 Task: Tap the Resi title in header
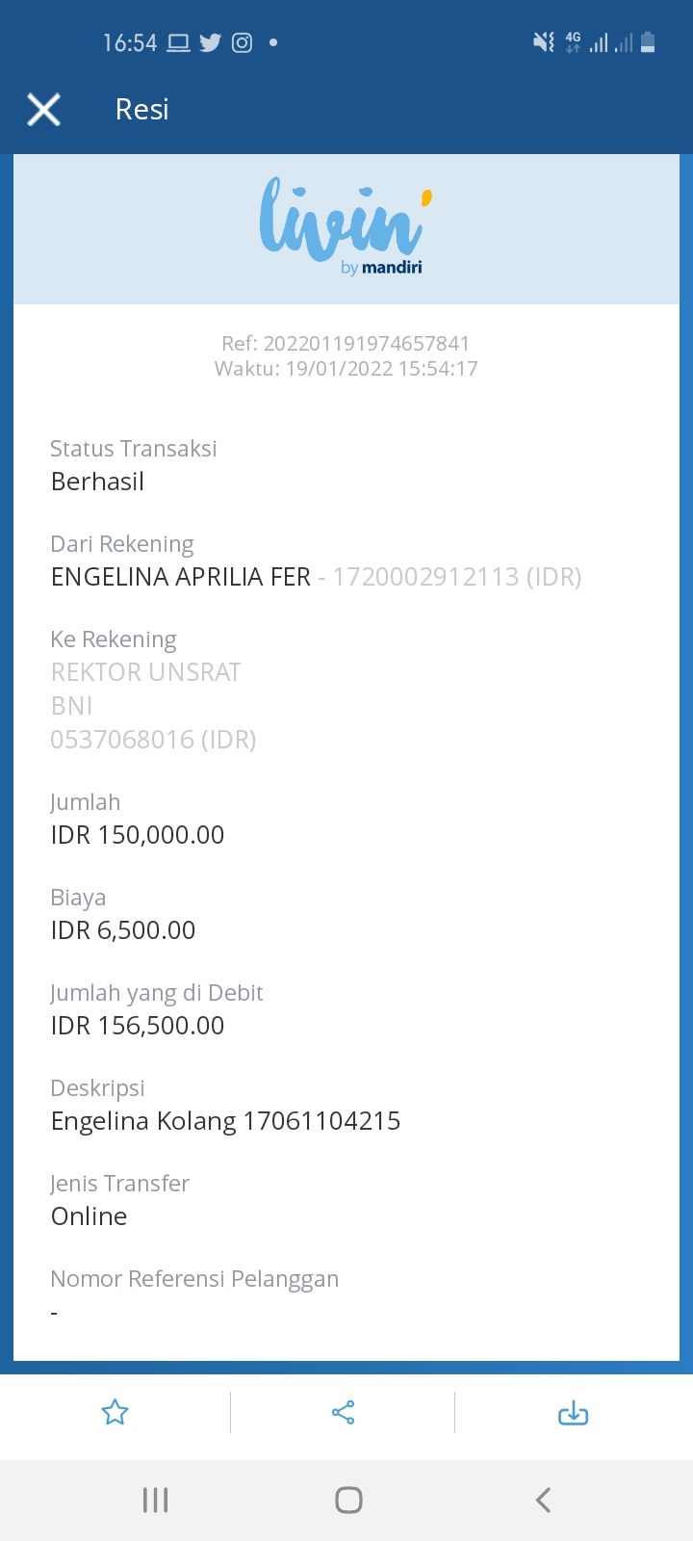click(x=142, y=110)
